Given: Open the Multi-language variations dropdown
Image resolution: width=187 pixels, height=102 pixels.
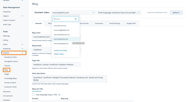Looking at the screenshot, I should (119, 13).
